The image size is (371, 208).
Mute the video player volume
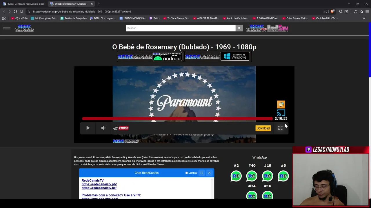click(x=103, y=128)
